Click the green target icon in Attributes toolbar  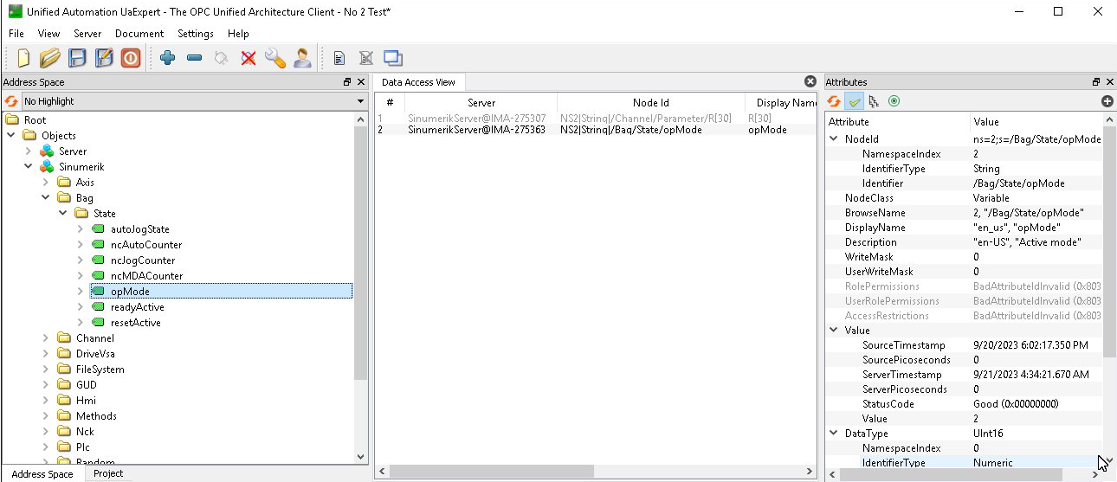[894, 101]
